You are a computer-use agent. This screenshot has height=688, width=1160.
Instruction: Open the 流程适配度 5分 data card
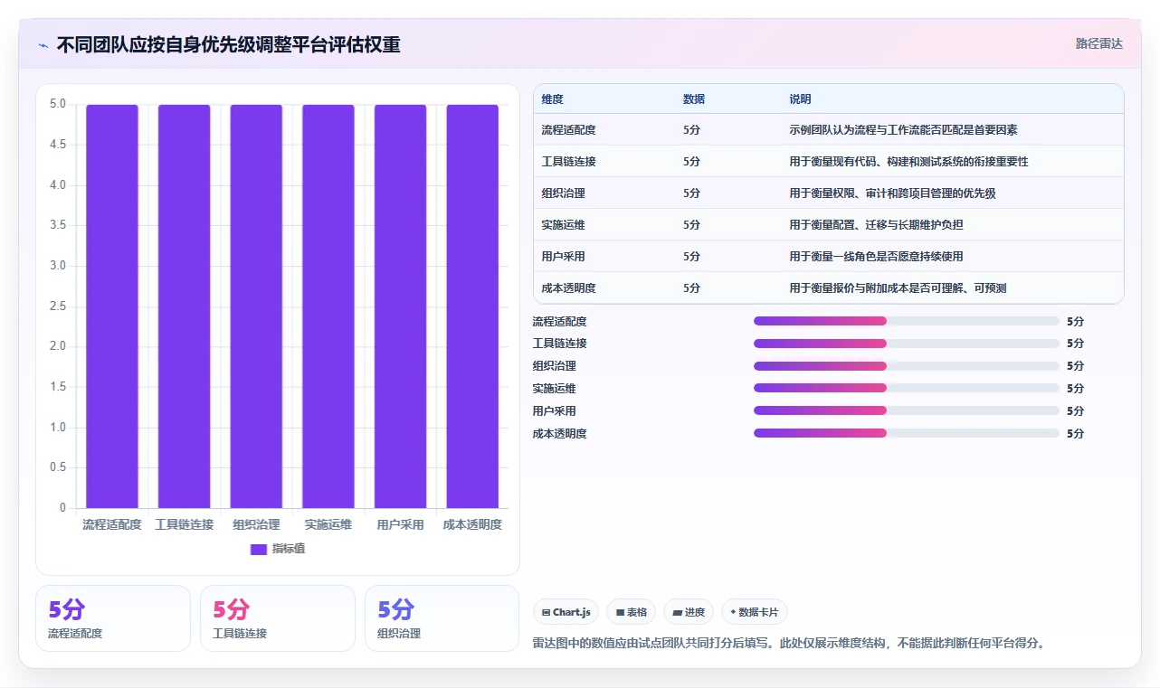tap(113, 618)
